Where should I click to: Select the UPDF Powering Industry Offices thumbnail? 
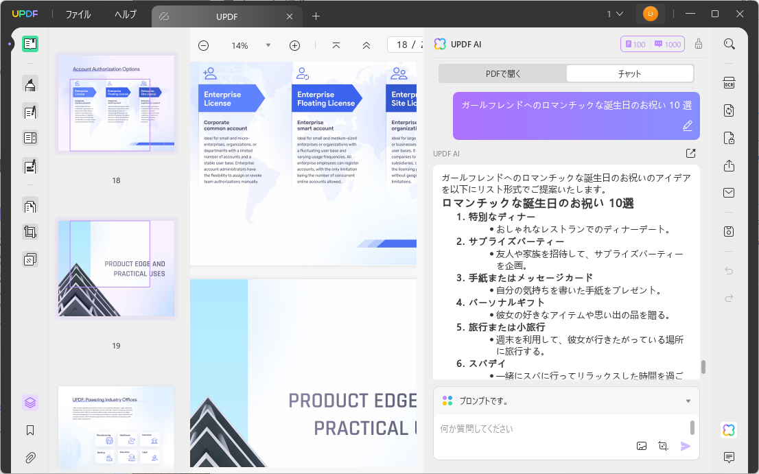(x=116, y=427)
